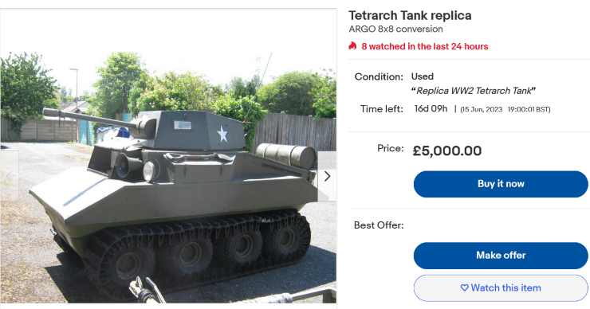Click the £5,000.00 price text
The image size is (590, 309).
point(447,151)
